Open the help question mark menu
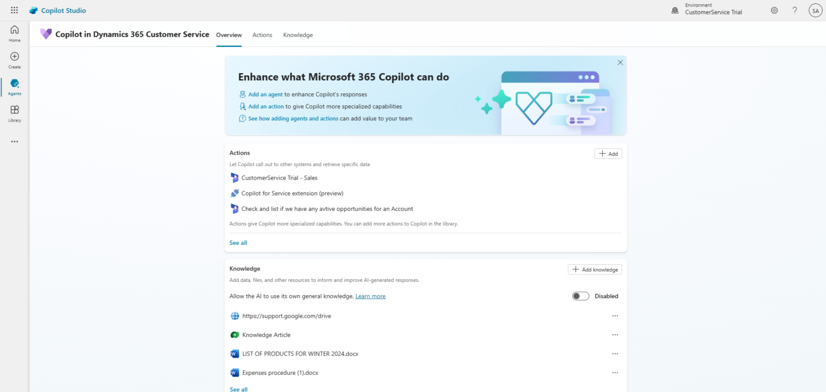 [794, 10]
